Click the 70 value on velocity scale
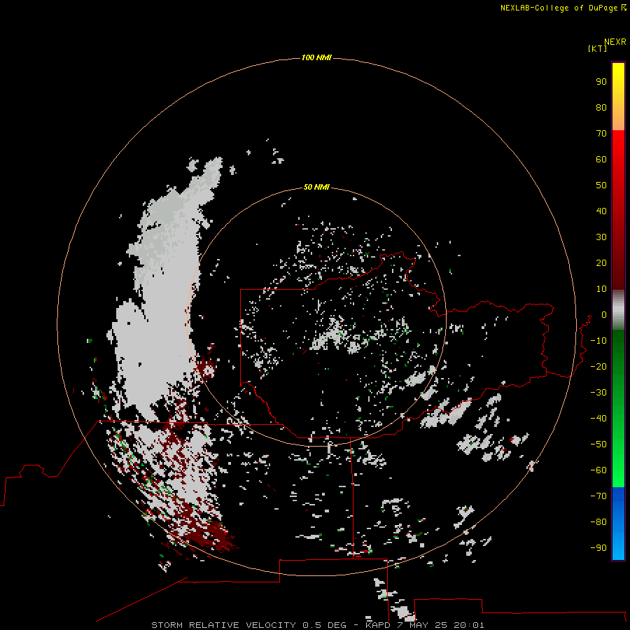The image size is (630, 630). pyautogui.click(x=601, y=134)
